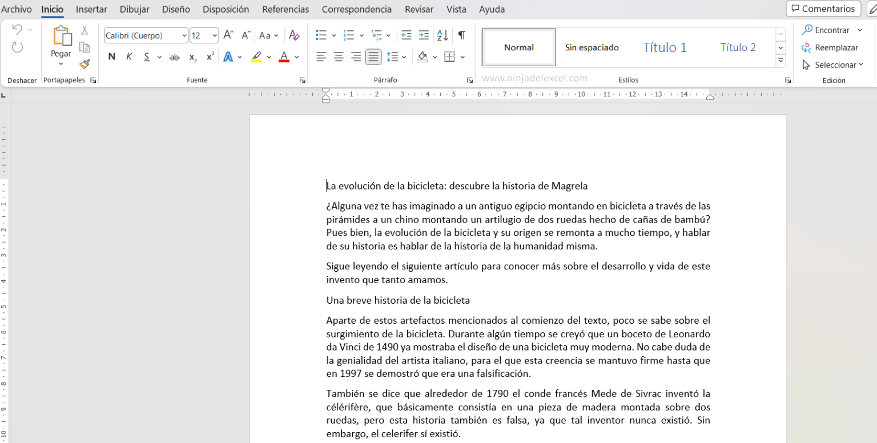This screenshot has width=877, height=443.
Task: Apply superscript formatting
Action: click(x=208, y=57)
